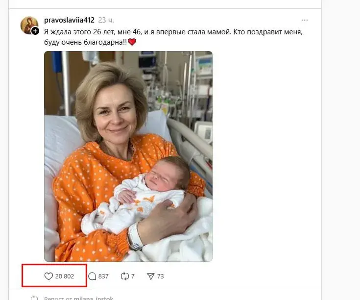Click the repost count of 7
The image size is (360, 300).
pyautogui.click(x=133, y=276)
